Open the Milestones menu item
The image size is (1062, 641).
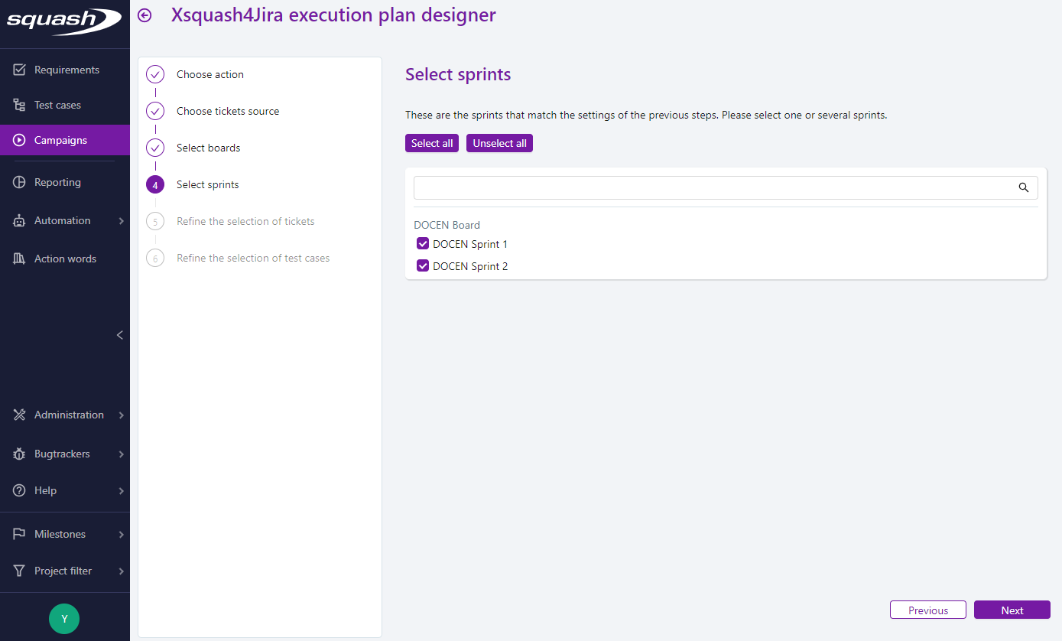click(60, 534)
